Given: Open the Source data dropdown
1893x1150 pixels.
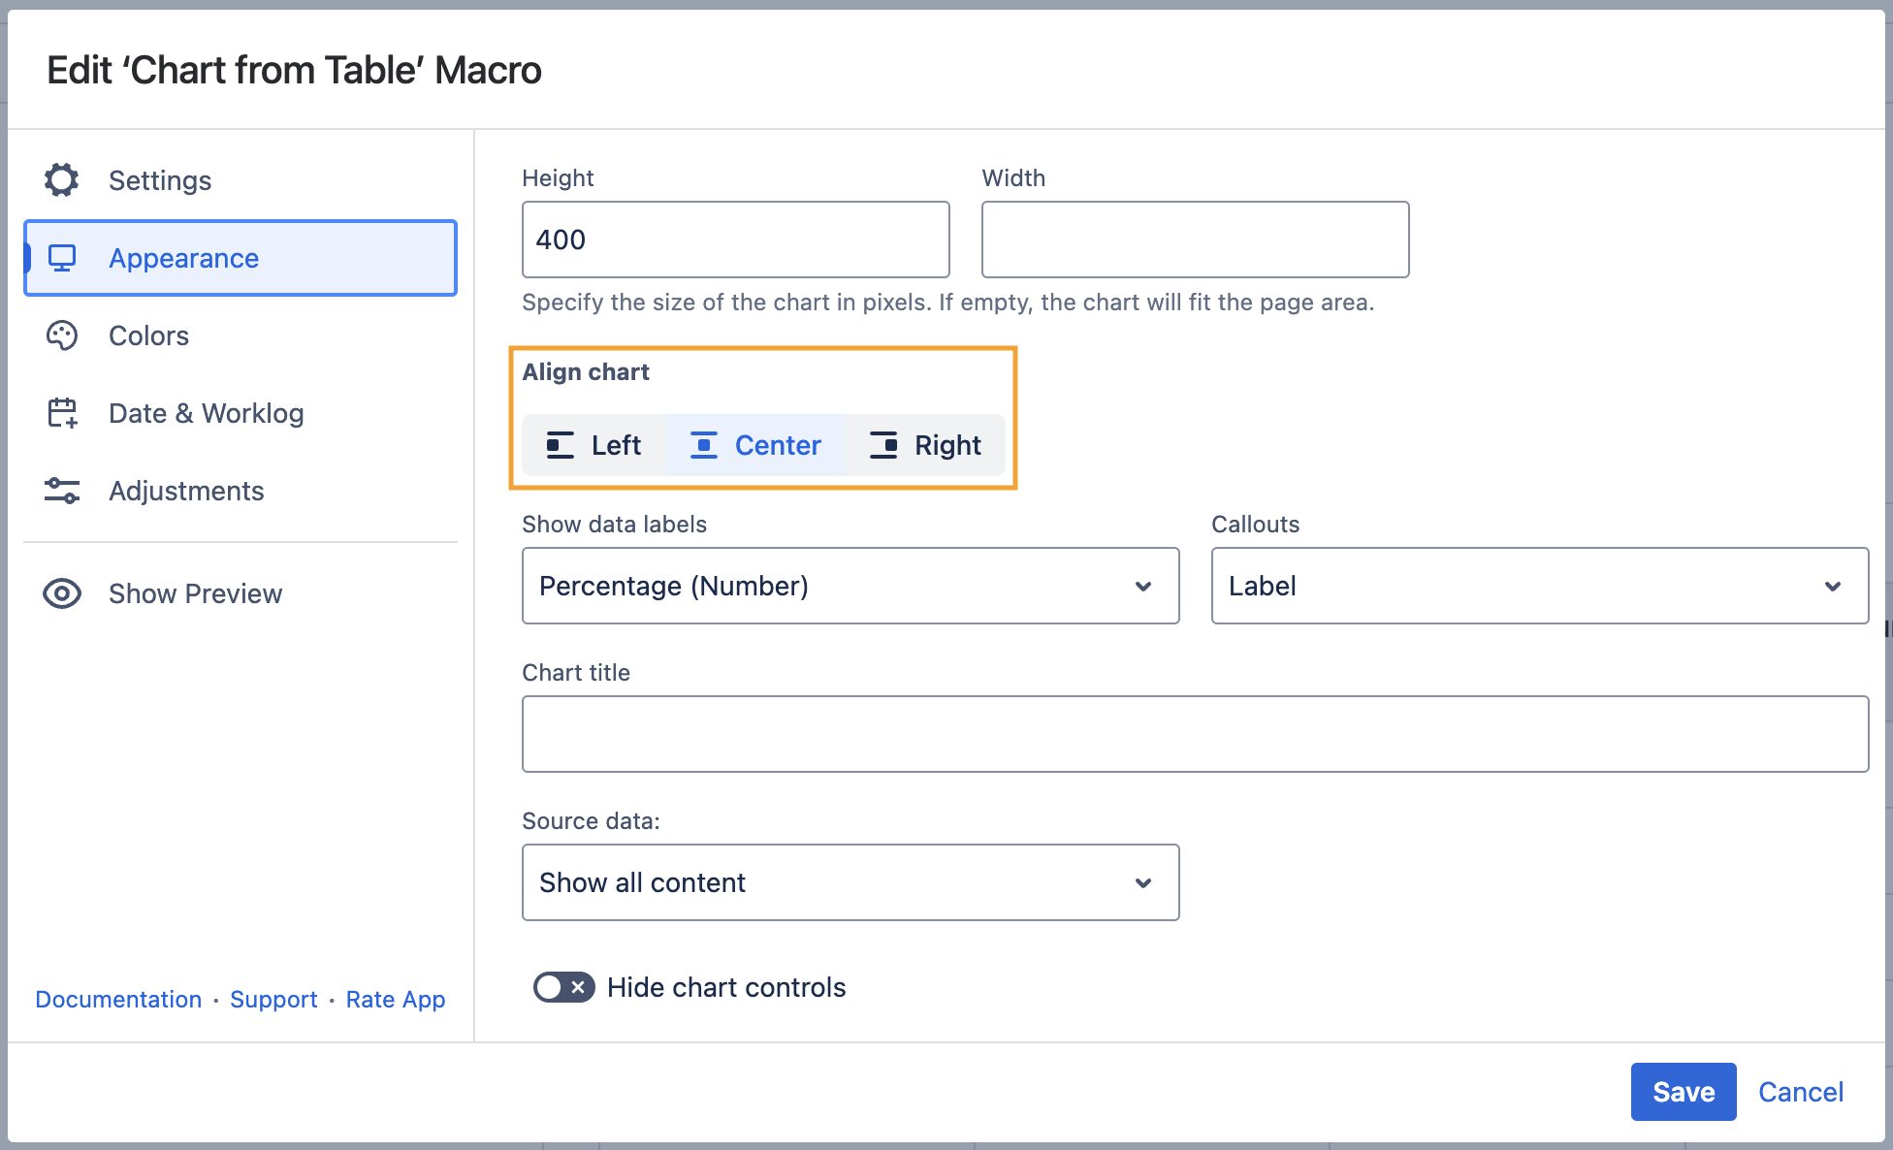Looking at the screenshot, I should click(x=850, y=882).
